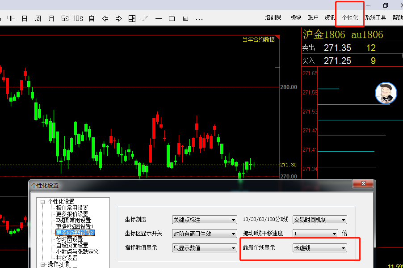This screenshot has width=403, height=268.
Task: Open the split window layout icon
Action: [x=132, y=18]
